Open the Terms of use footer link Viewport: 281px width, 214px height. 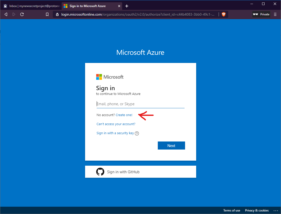[232, 210]
